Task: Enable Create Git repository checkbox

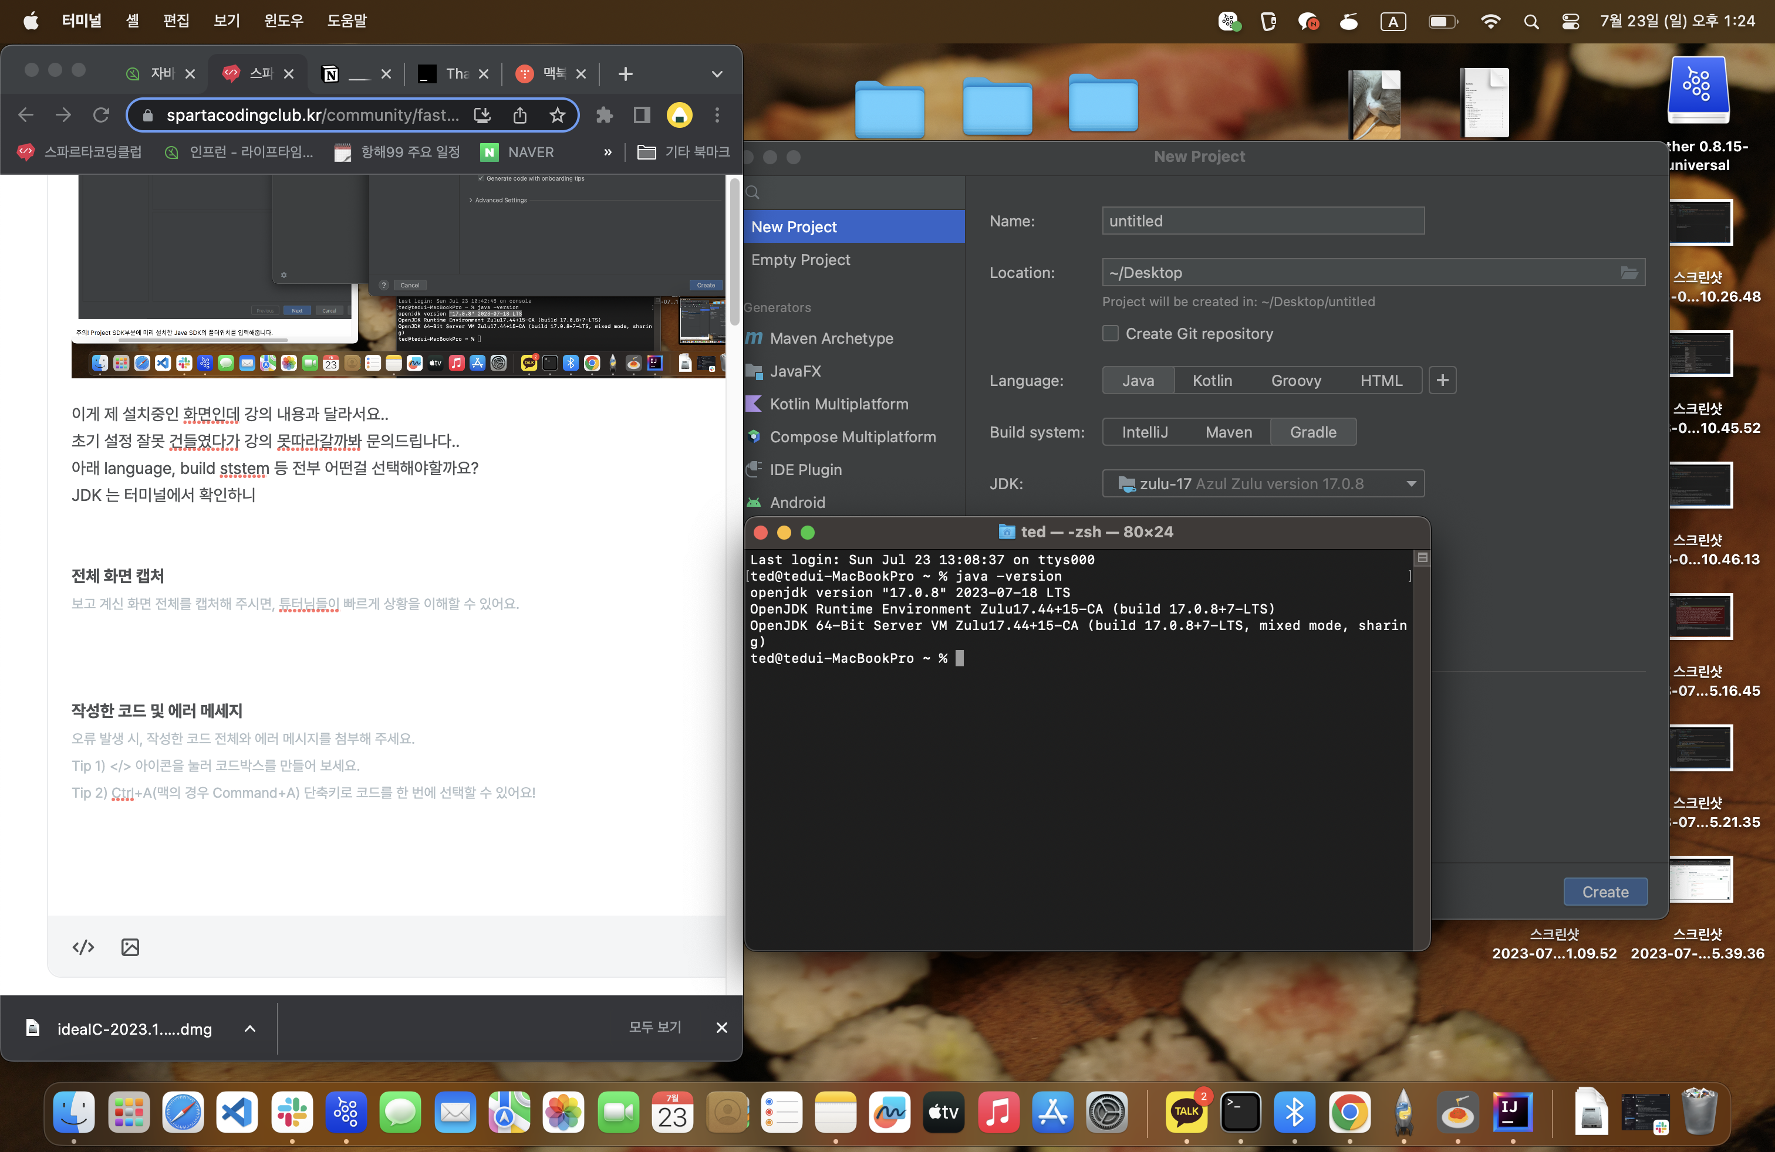Action: [x=1111, y=333]
